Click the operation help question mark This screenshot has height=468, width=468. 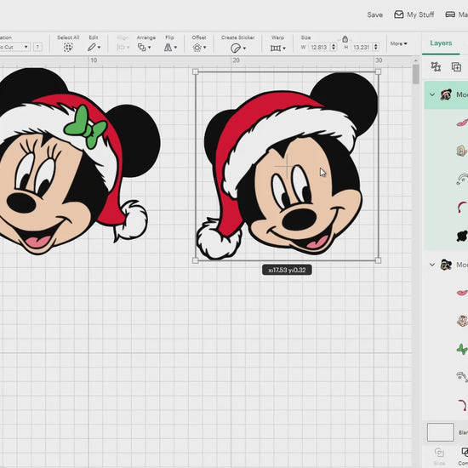point(37,47)
